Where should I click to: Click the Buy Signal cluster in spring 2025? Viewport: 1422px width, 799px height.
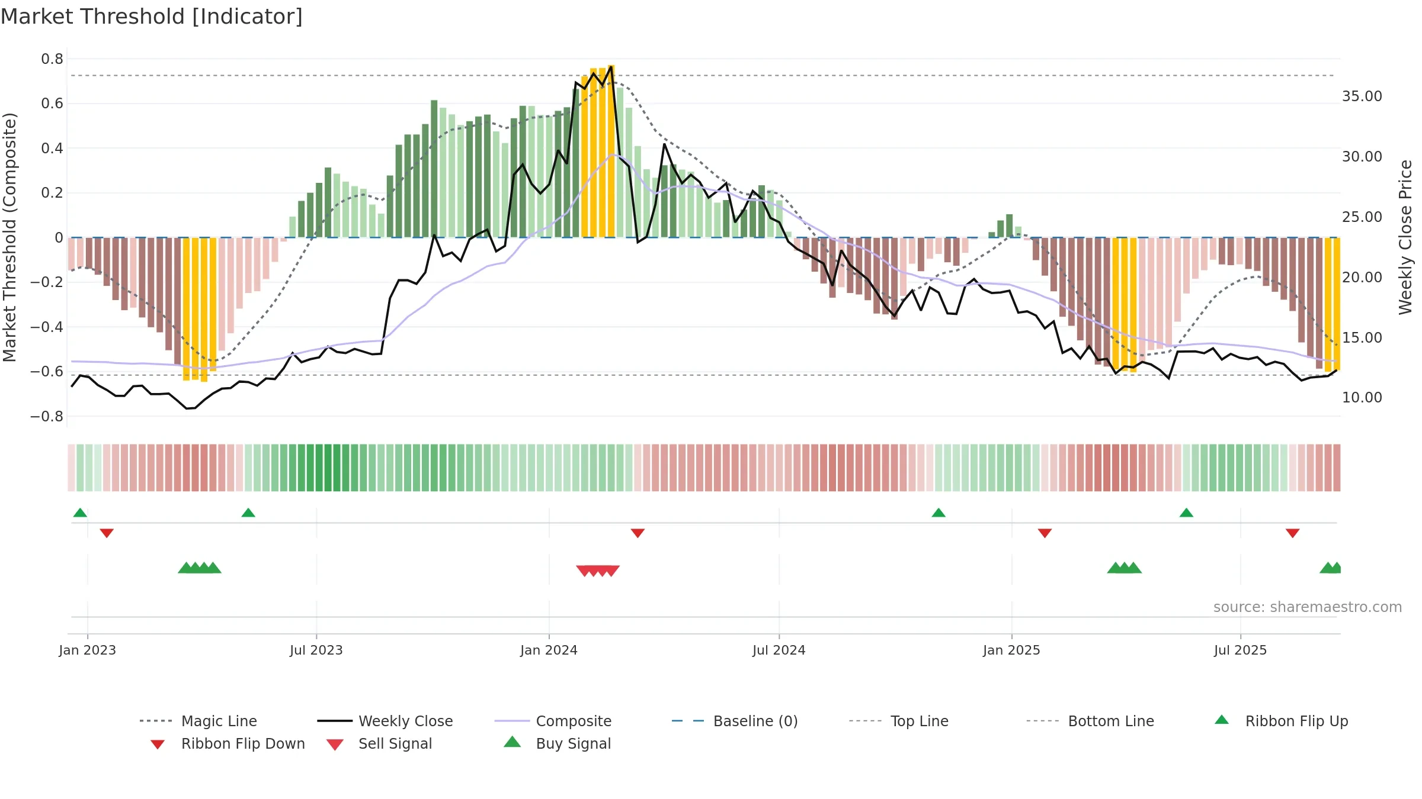(1125, 568)
